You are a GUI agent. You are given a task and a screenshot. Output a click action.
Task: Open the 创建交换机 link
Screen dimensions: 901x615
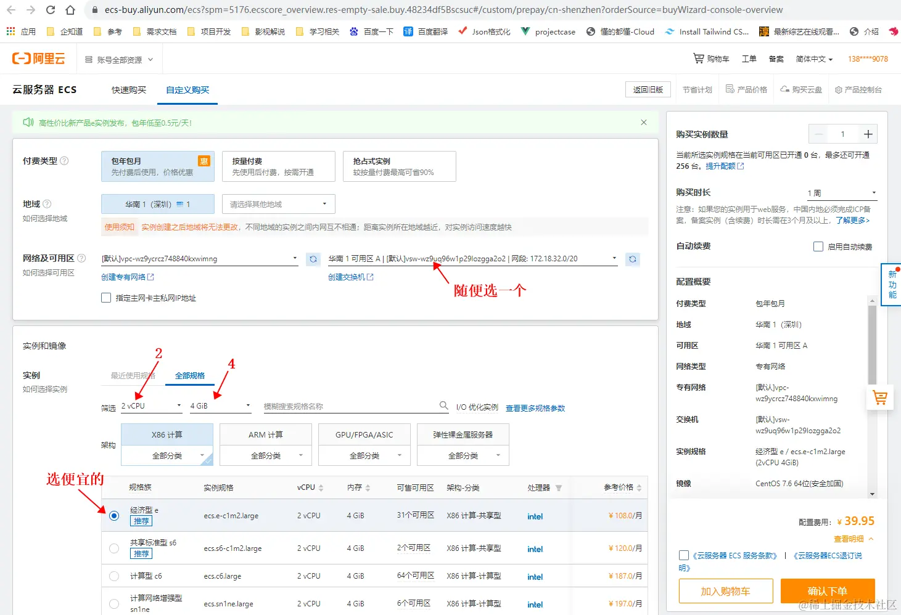[x=351, y=277]
